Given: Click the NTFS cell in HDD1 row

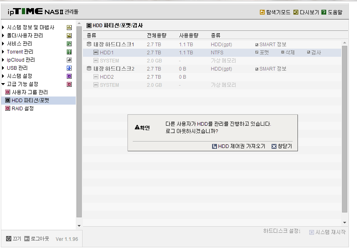Looking at the screenshot, I should tap(217, 52).
